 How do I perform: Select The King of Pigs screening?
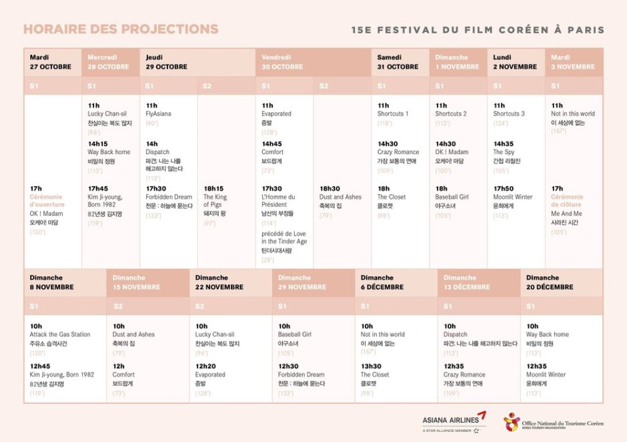(215, 201)
